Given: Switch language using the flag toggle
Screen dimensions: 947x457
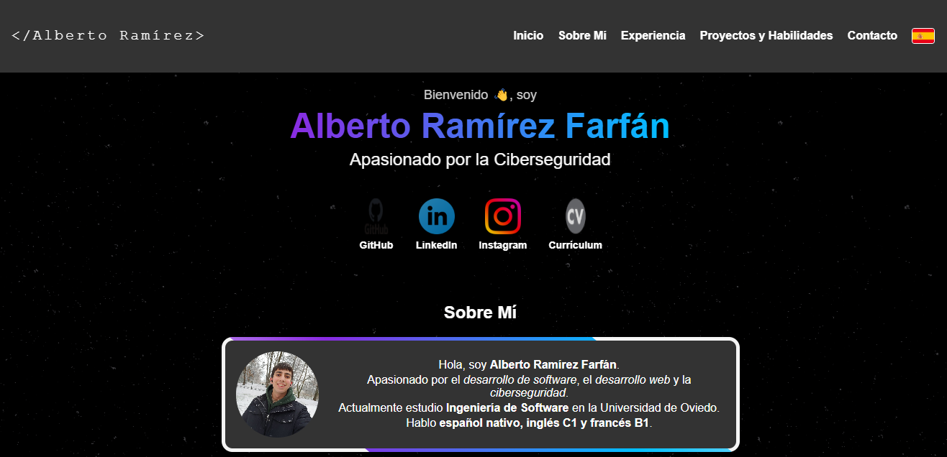Looking at the screenshot, I should click(923, 34).
